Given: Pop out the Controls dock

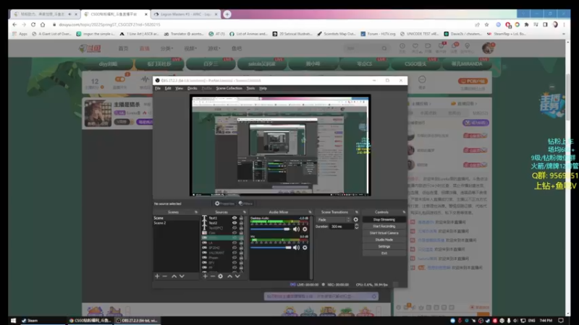Looking at the screenshot, I should [x=404, y=212].
